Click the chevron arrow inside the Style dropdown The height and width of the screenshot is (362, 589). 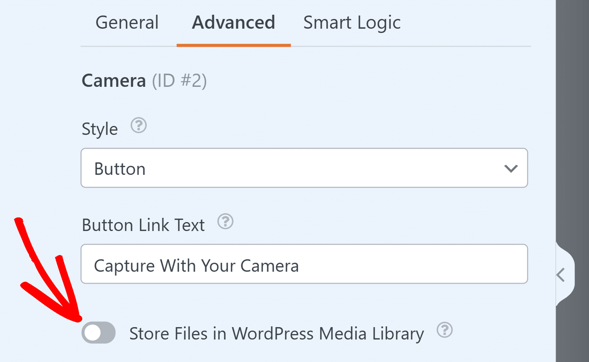click(x=510, y=168)
